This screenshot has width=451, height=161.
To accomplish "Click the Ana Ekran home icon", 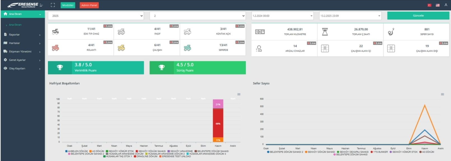I will coord(5,14).
